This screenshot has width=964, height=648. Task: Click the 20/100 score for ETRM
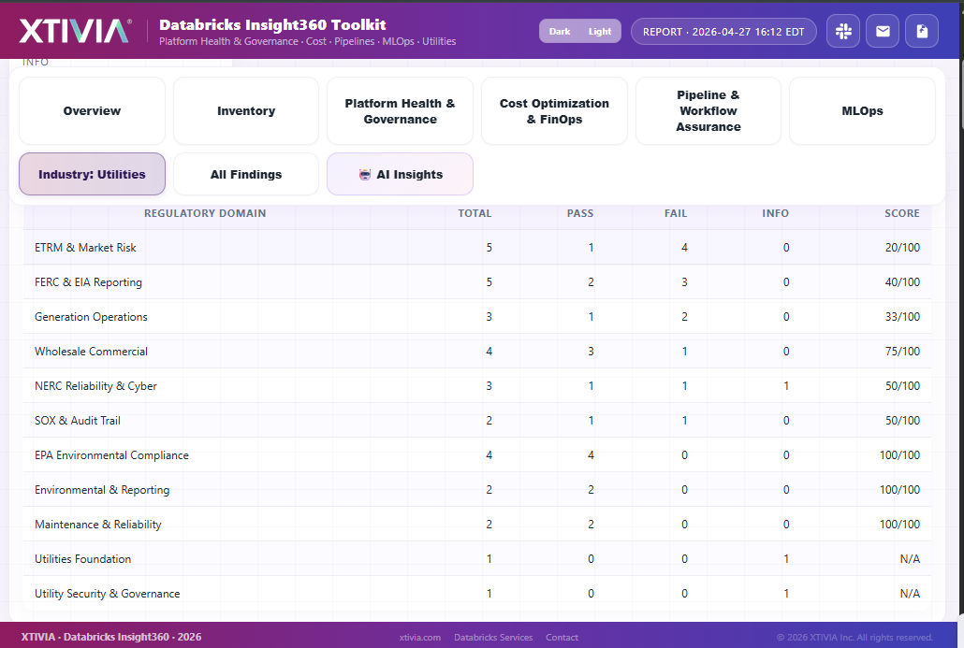tap(902, 248)
